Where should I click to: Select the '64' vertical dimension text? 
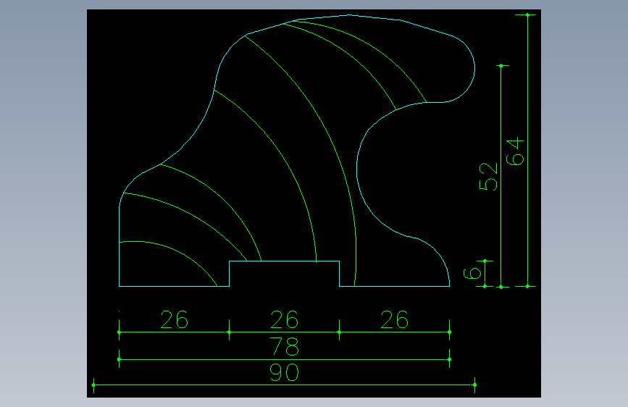tap(515, 151)
